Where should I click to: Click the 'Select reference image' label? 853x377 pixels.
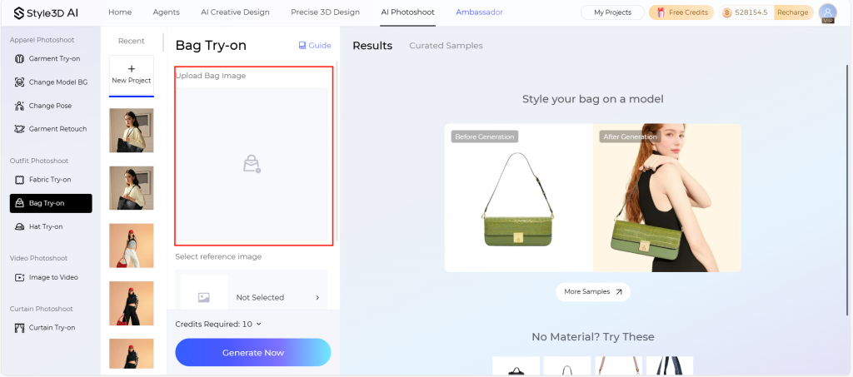click(218, 256)
